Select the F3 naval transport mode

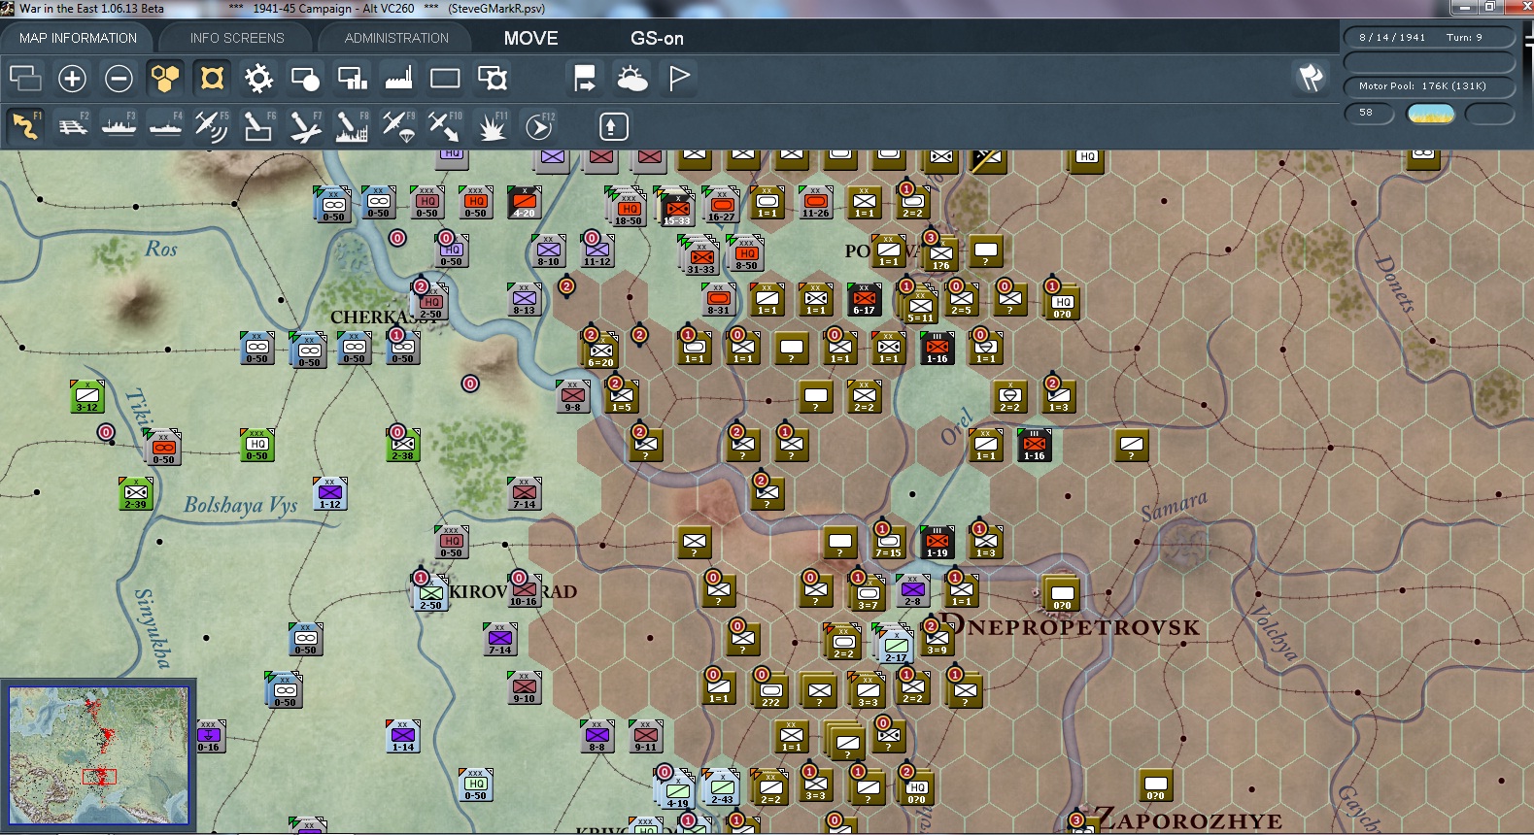[119, 125]
